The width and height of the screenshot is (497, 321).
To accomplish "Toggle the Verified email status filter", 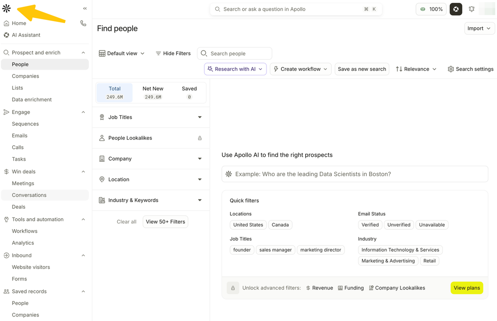I will pos(370,225).
